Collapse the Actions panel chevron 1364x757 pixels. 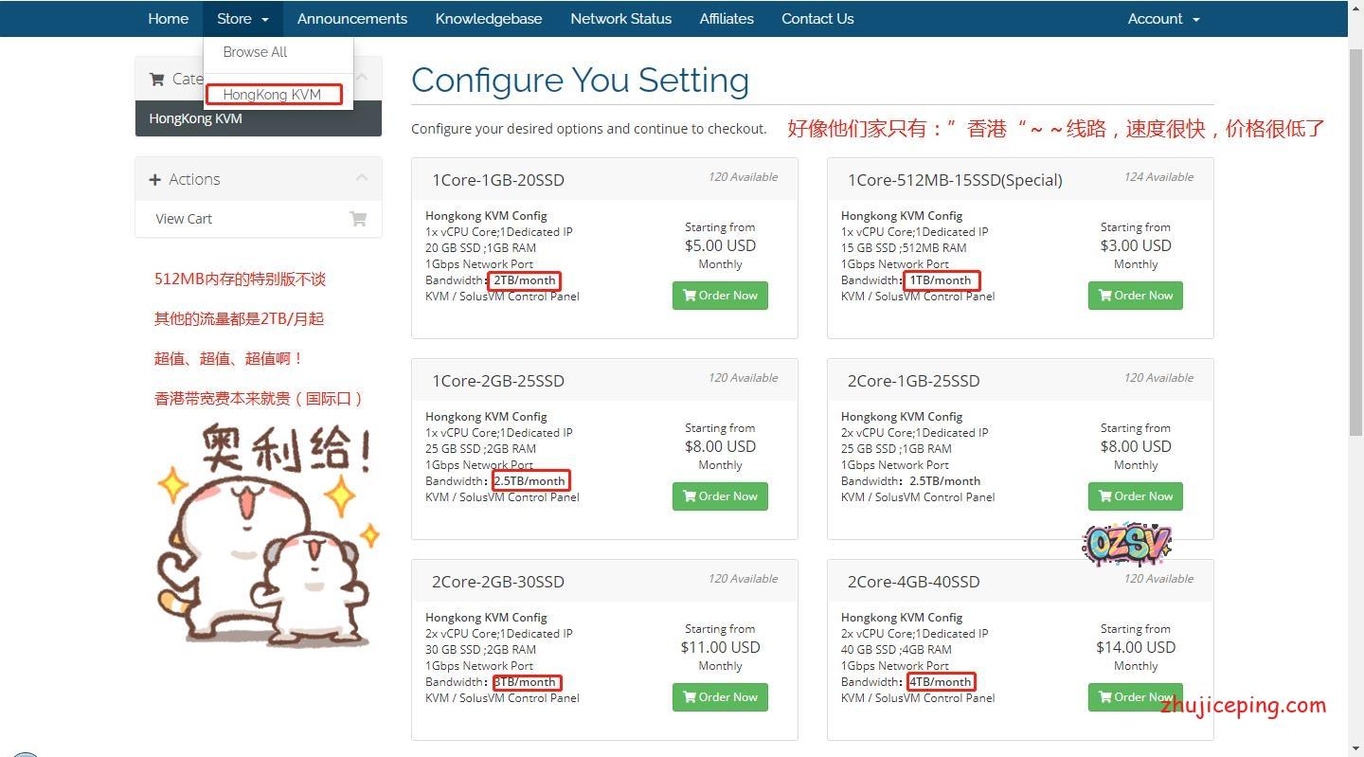[362, 178]
